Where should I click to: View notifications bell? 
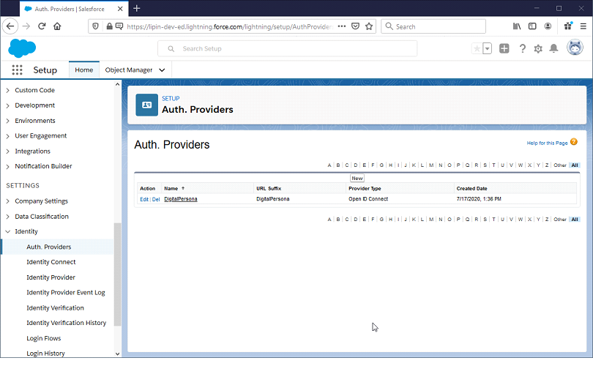[553, 48]
